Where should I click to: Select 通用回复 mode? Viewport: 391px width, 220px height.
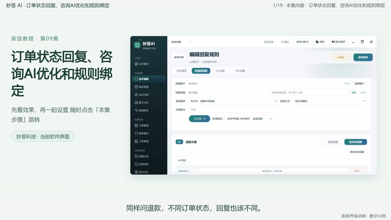pyautogui.click(x=333, y=142)
